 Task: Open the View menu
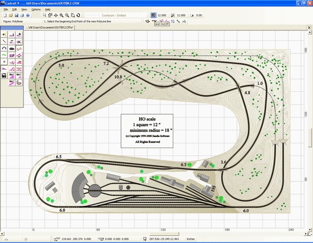[x=24, y=9]
